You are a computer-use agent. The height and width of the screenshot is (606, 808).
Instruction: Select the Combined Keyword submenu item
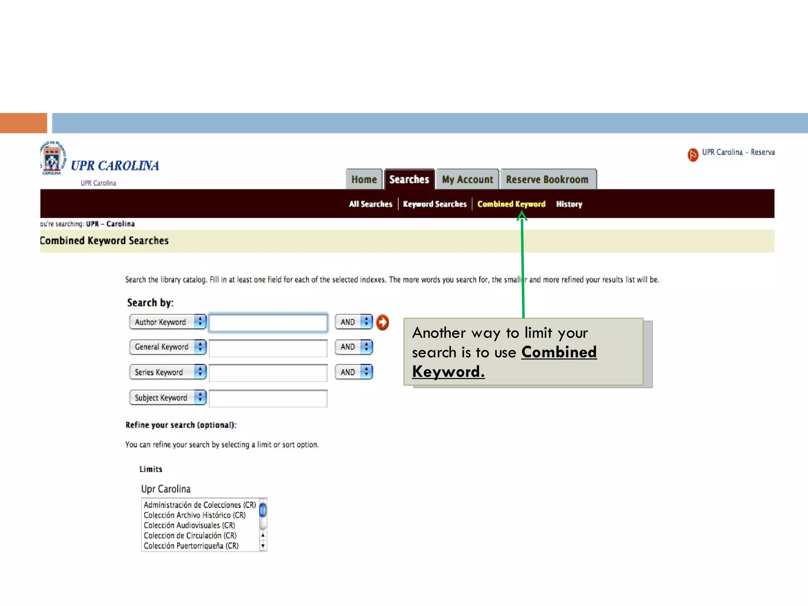point(511,204)
